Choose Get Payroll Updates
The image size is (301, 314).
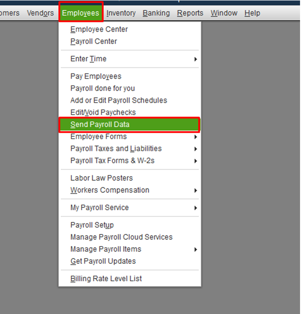point(130,261)
